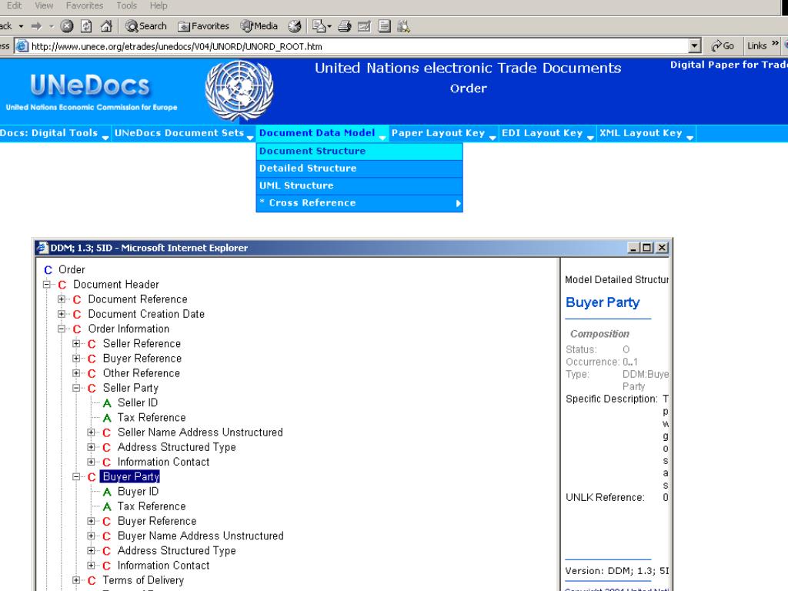
Task: Open Cross Reference submenu
Action: coord(359,203)
